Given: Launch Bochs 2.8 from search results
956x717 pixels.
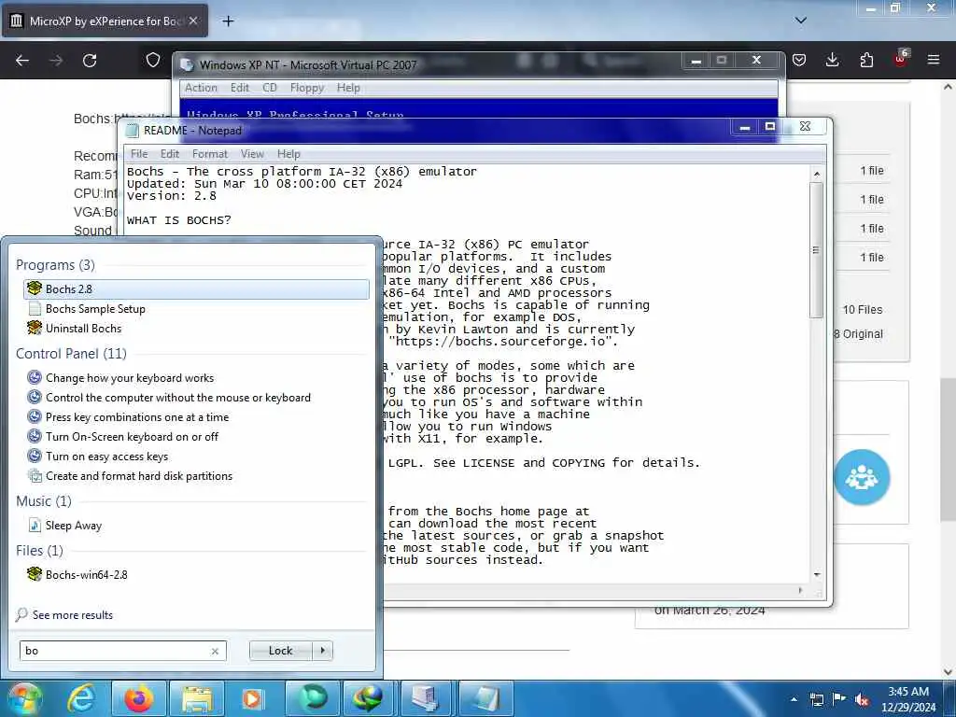Looking at the screenshot, I should 196,289.
